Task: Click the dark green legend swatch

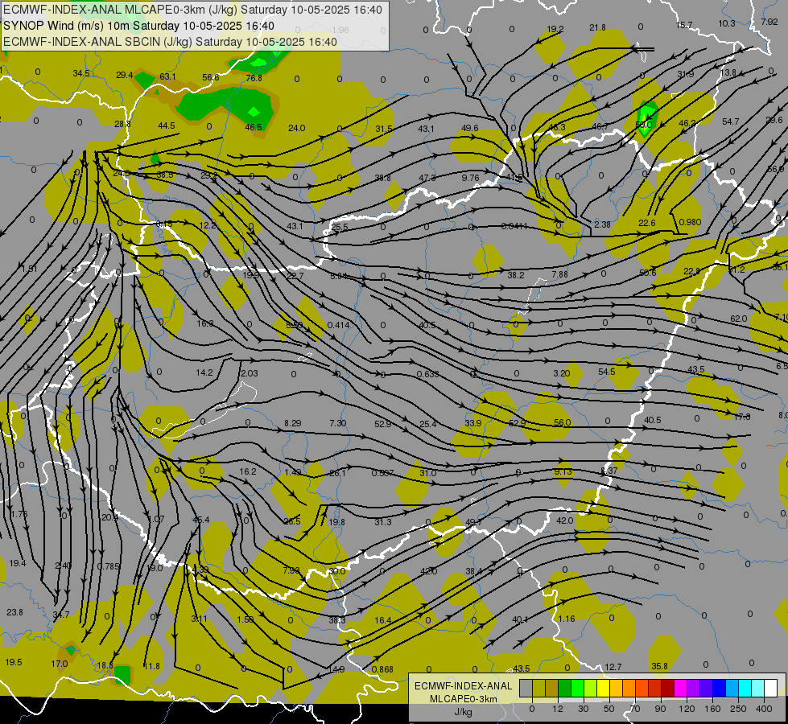Action: click(x=564, y=689)
